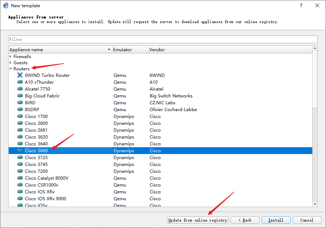Viewport: 326px width, 228px height.
Task: Sort by Emulator column header
Action: 130,49
